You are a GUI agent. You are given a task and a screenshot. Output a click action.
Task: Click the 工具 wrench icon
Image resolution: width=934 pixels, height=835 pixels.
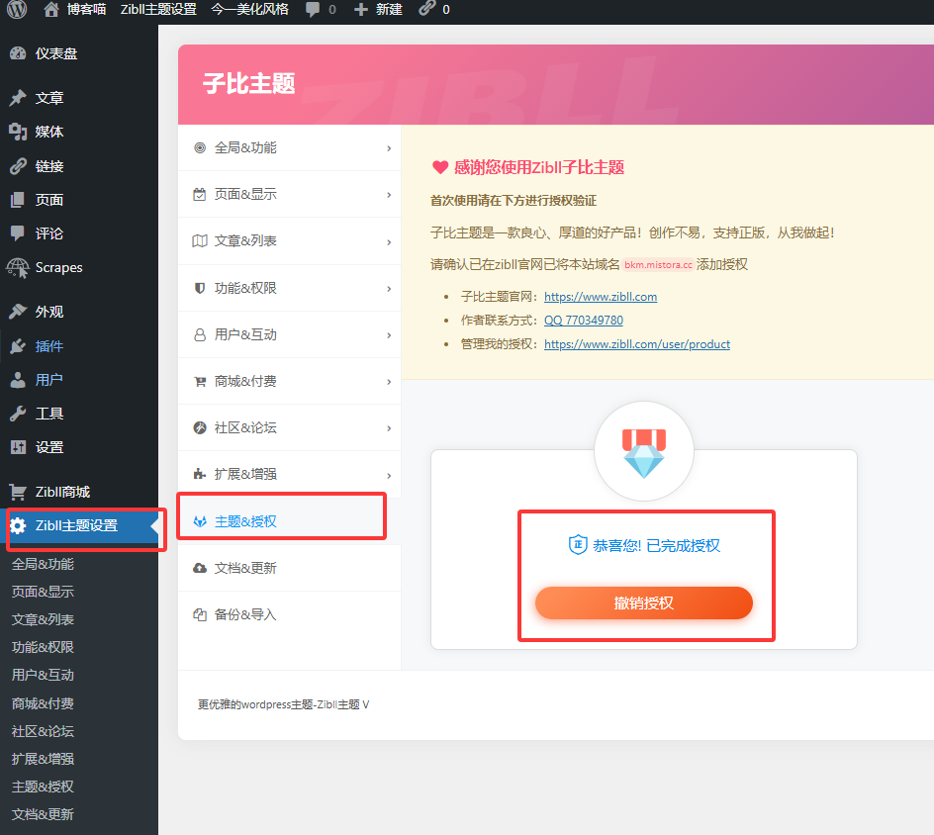click(18, 414)
